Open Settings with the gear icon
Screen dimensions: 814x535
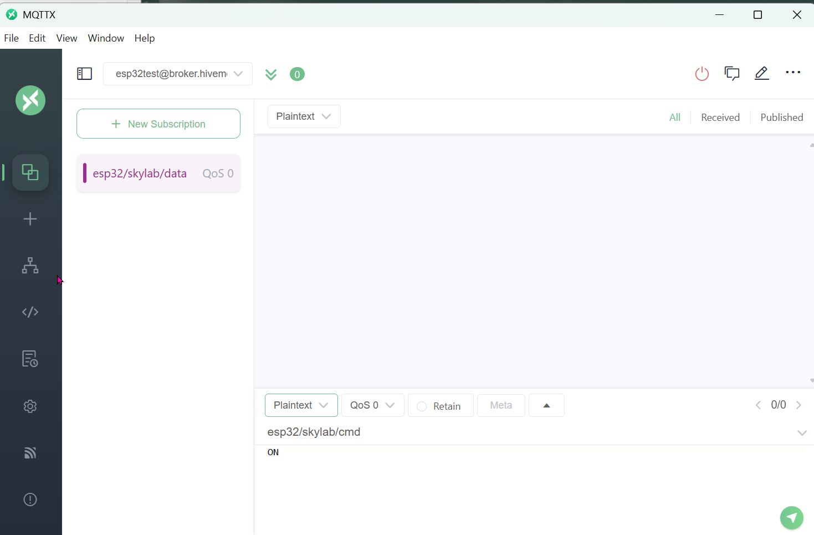30,406
